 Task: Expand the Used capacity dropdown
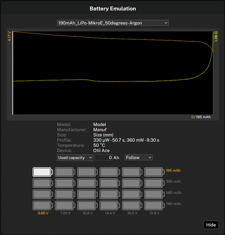75,158
